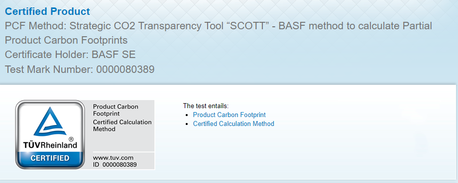Screen dimensions: 458x183
Task: Click the TÜV Rheinland triangle logo
Action: pos(50,122)
